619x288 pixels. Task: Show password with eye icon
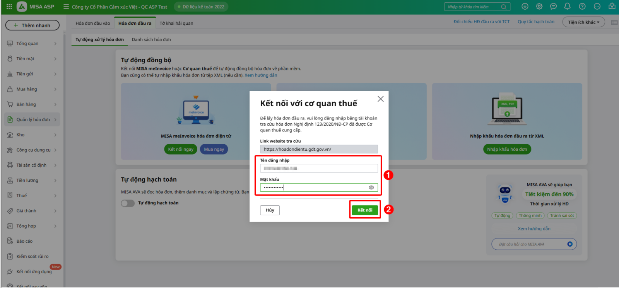(371, 187)
